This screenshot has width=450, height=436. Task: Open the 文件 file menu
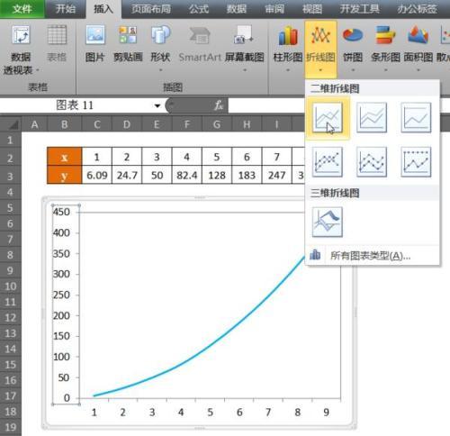tap(22, 9)
